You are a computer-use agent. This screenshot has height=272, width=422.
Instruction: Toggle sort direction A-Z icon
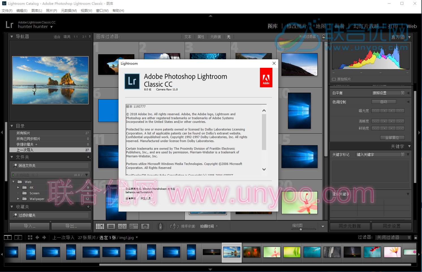point(174,226)
